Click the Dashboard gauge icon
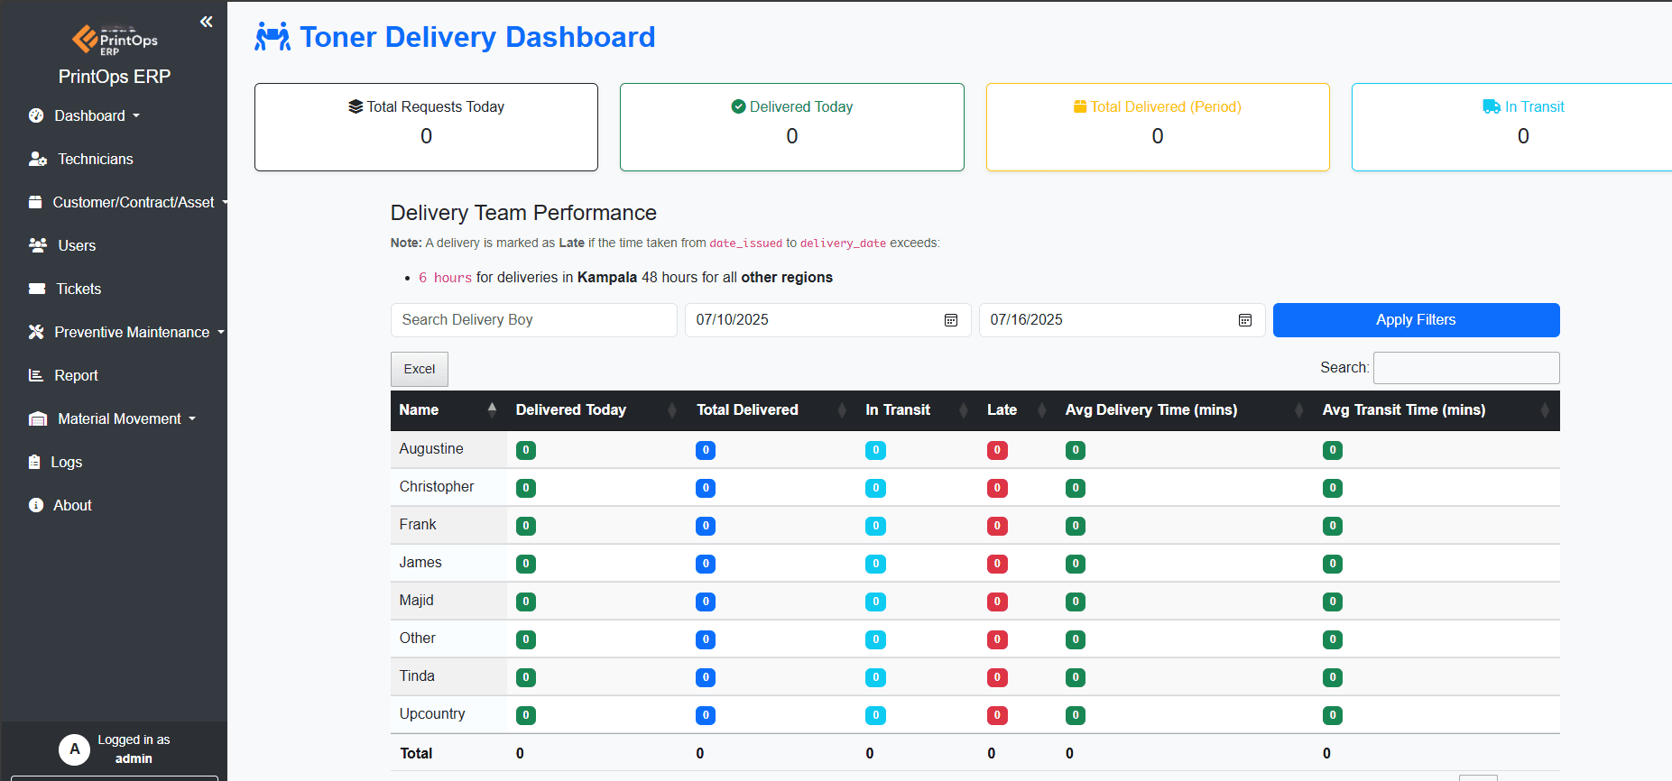Screen dimensions: 1672x781 [36, 115]
